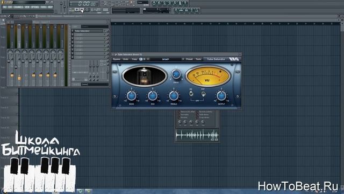
Task: Open the third empty mixer effect slot
Action: tap(89, 42)
